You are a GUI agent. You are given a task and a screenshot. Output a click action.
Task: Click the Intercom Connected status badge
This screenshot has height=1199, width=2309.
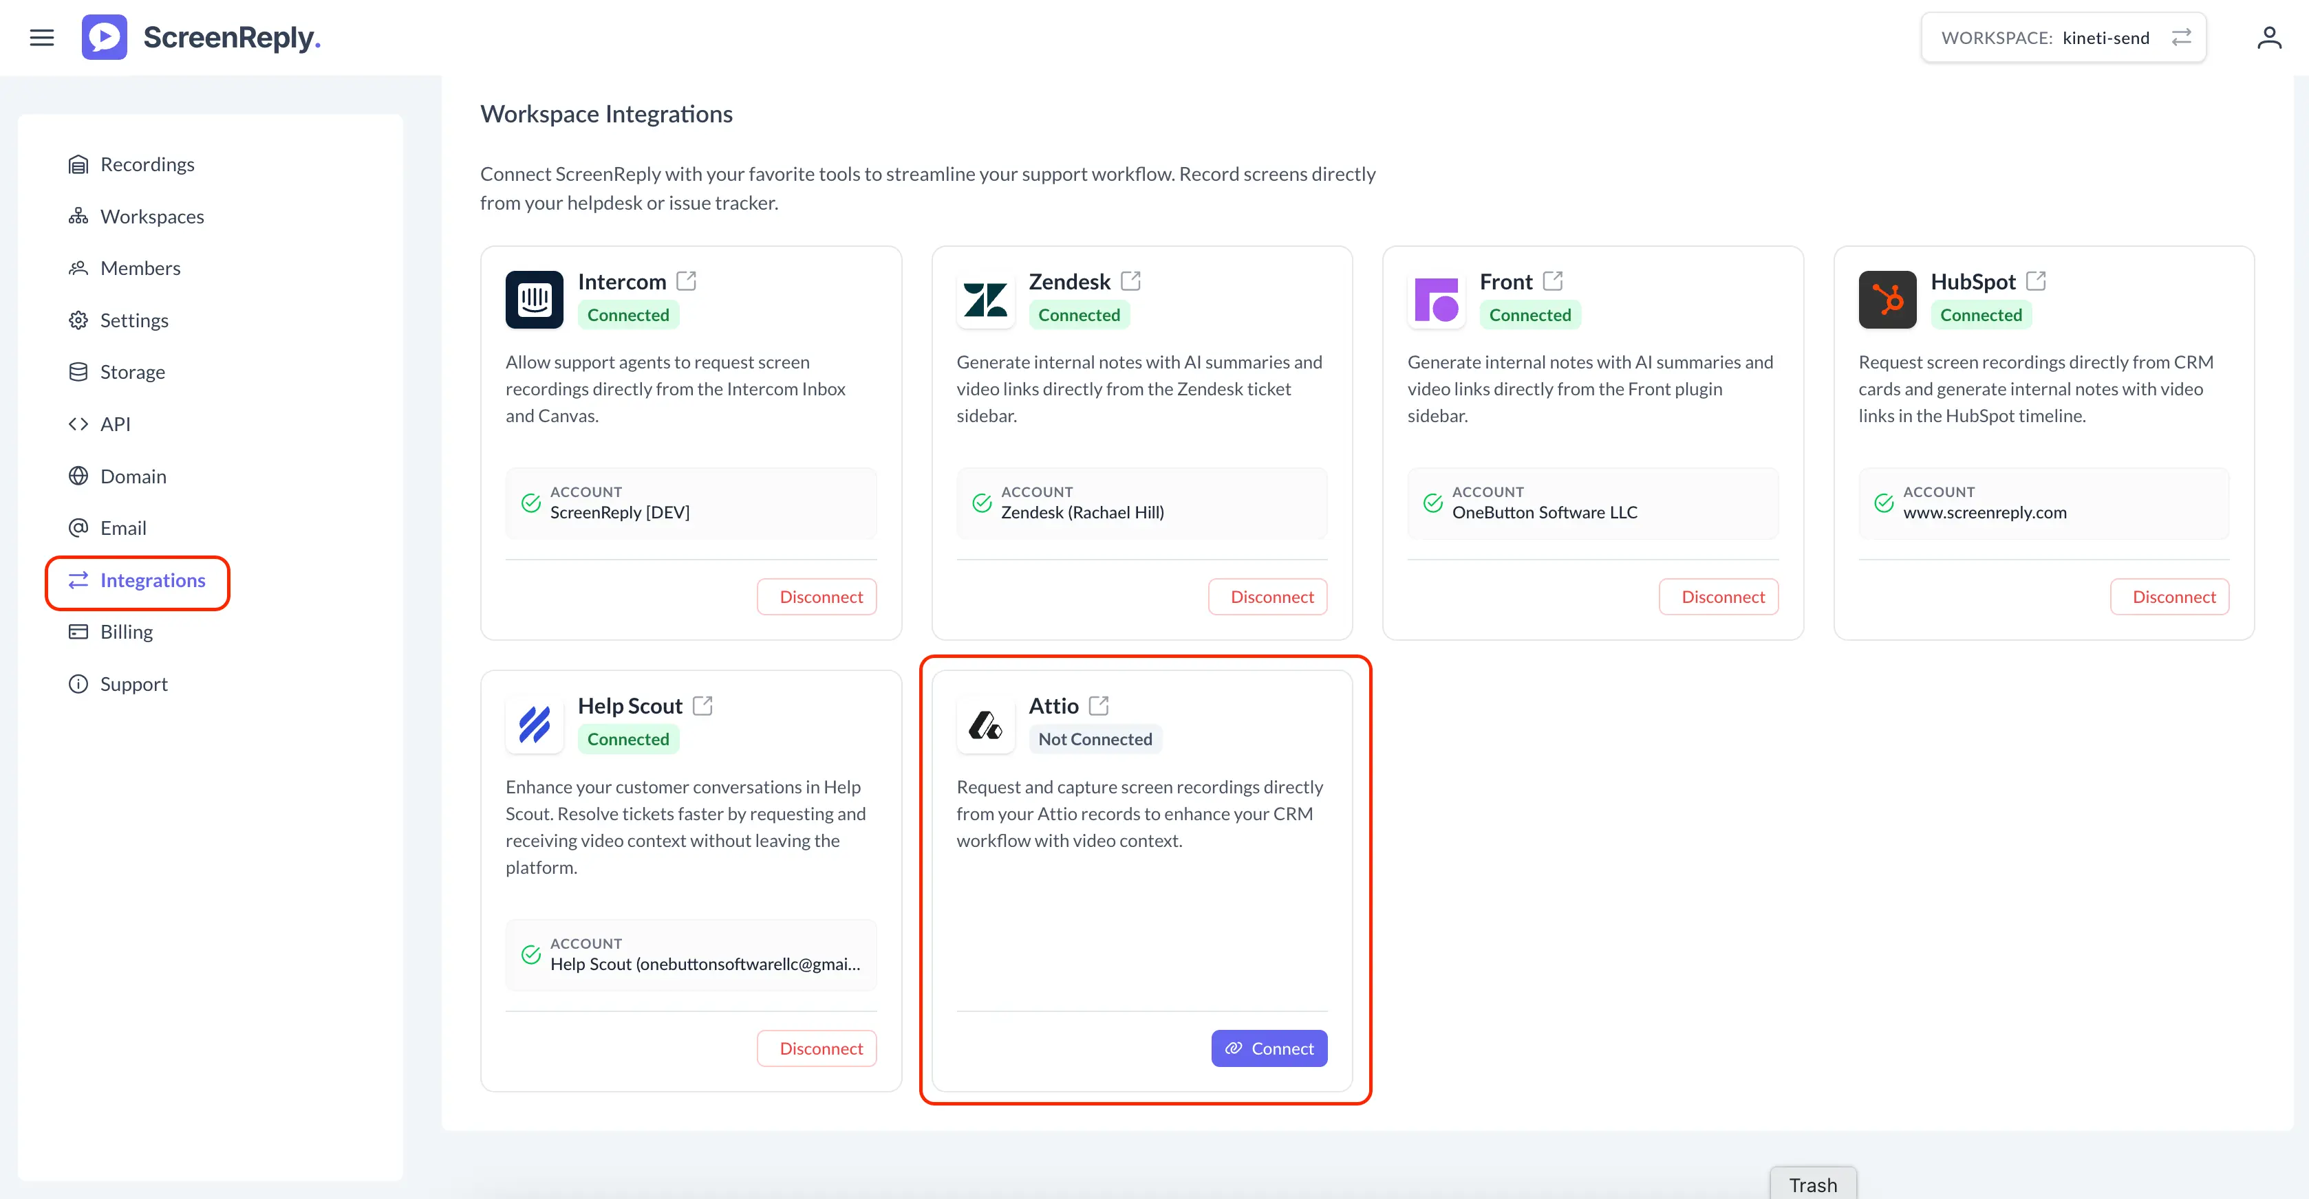tap(628, 315)
